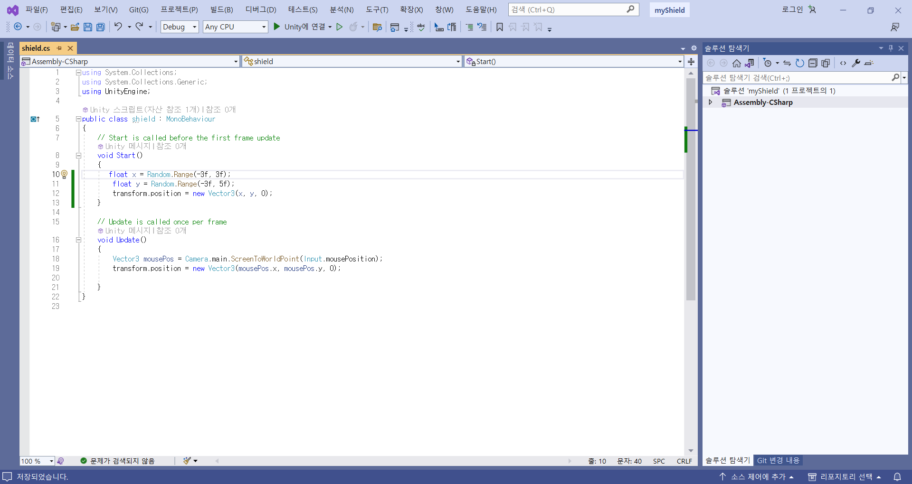This screenshot has height=484, width=912.
Task: Toggle pin on the shield.cs tab
Action: (x=59, y=48)
